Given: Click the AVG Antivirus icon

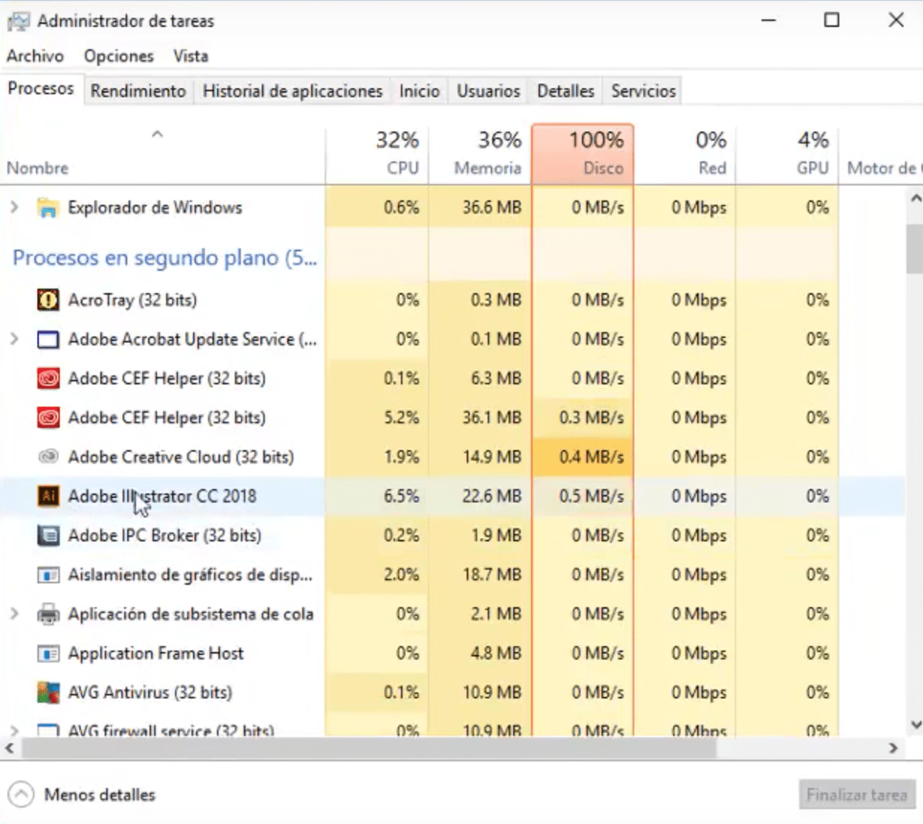Looking at the screenshot, I should click(x=48, y=692).
